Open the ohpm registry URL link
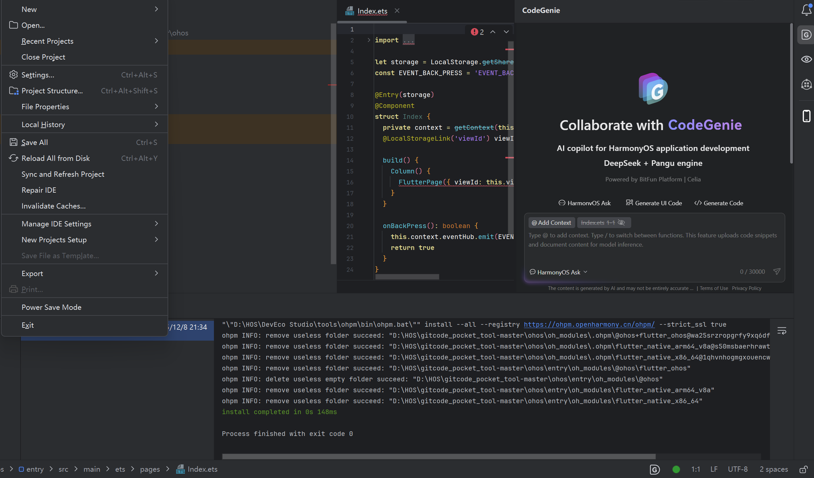The image size is (814, 478). [589, 324]
